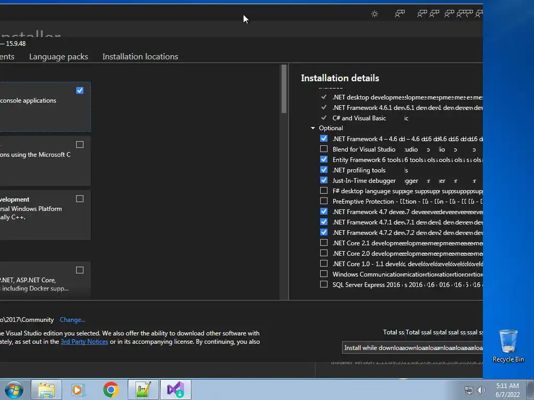Click the 2017\Community location path
This screenshot has height=400, width=534.
[x=27, y=320]
